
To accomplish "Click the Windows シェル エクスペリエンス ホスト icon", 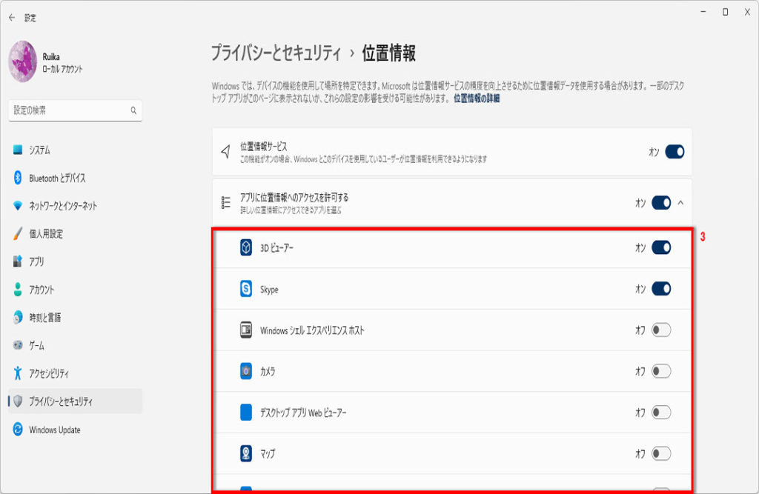I will tap(246, 330).
